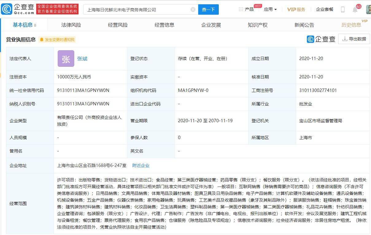Click 存续（在营、开业、在册） status text
Viewport: 371px width, 235px height.
pos(203,59)
